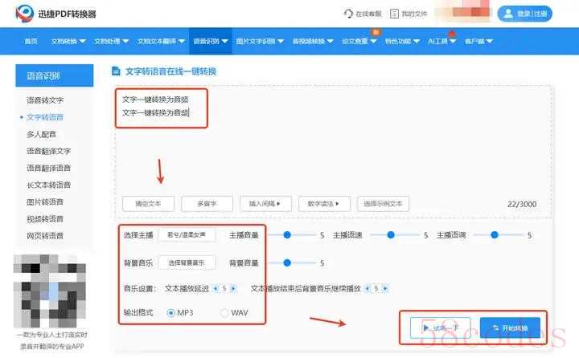The width and height of the screenshot is (579, 358).
Task: Open 在线客服 headset icon
Action: point(348,14)
